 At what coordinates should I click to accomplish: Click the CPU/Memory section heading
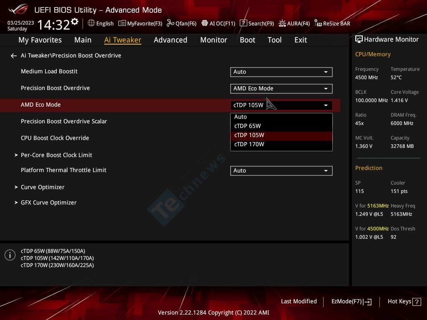[372, 55]
